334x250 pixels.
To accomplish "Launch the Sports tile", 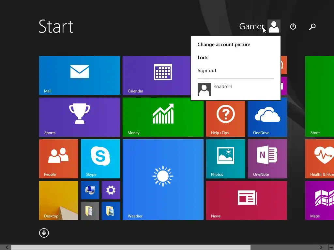I will tap(80, 117).
